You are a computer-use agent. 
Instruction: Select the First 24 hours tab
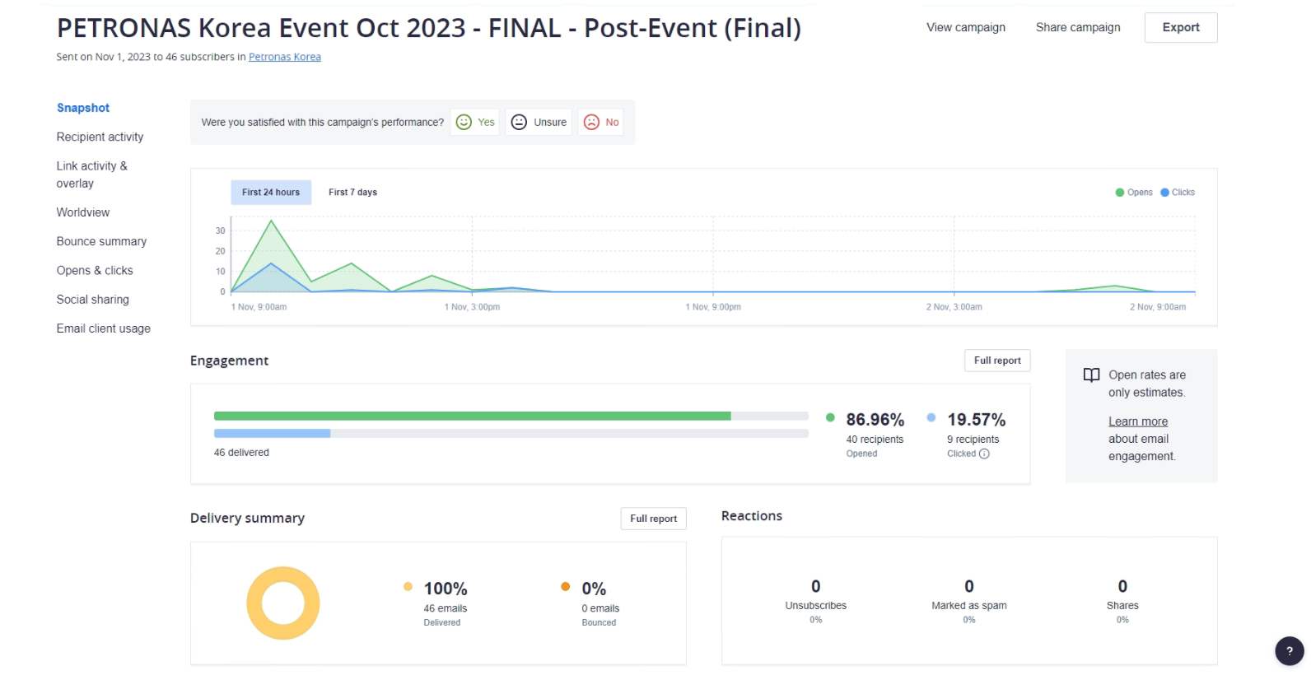tap(271, 193)
